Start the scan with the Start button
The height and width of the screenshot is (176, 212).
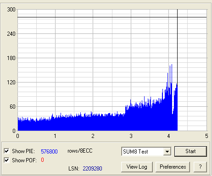190,151
